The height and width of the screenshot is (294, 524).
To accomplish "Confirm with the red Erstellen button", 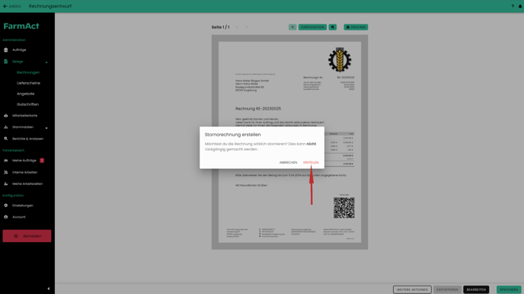I will [x=311, y=162].
